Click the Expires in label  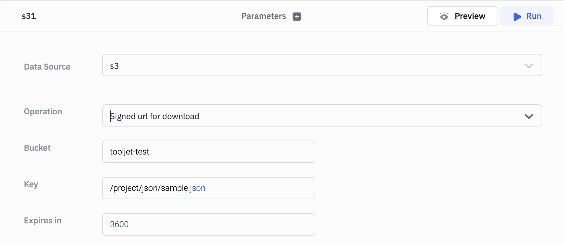[x=42, y=221]
